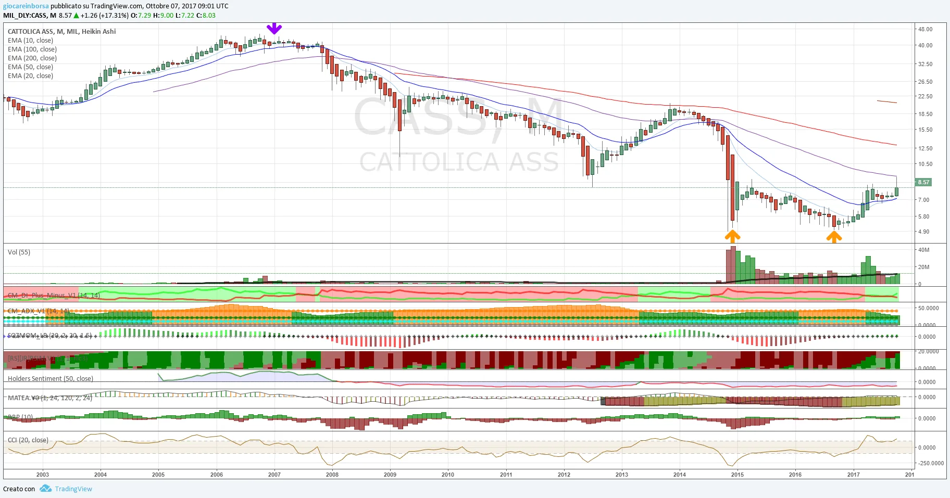Click the 2012 label on time axis

click(564, 475)
